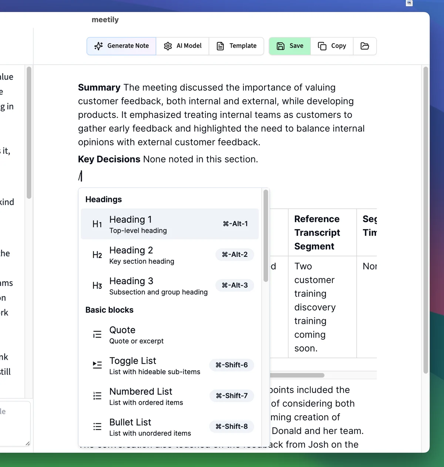Click the Toggle List icon
Viewport: 444px width, 467px height.
coord(97,365)
